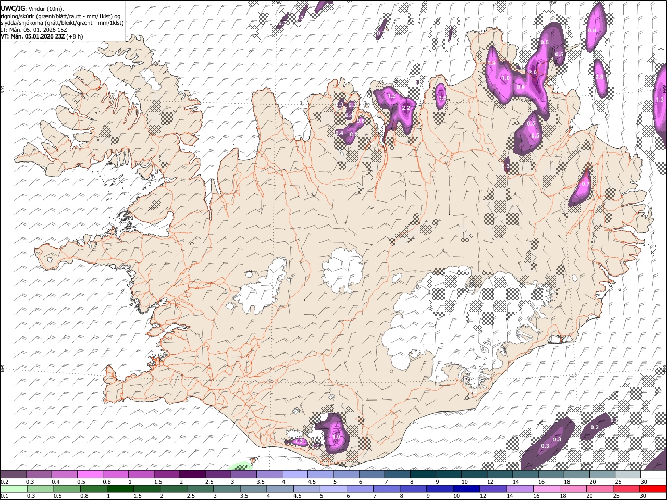Click the '0.2' precipitation value offshore southeast

[x=595, y=427]
